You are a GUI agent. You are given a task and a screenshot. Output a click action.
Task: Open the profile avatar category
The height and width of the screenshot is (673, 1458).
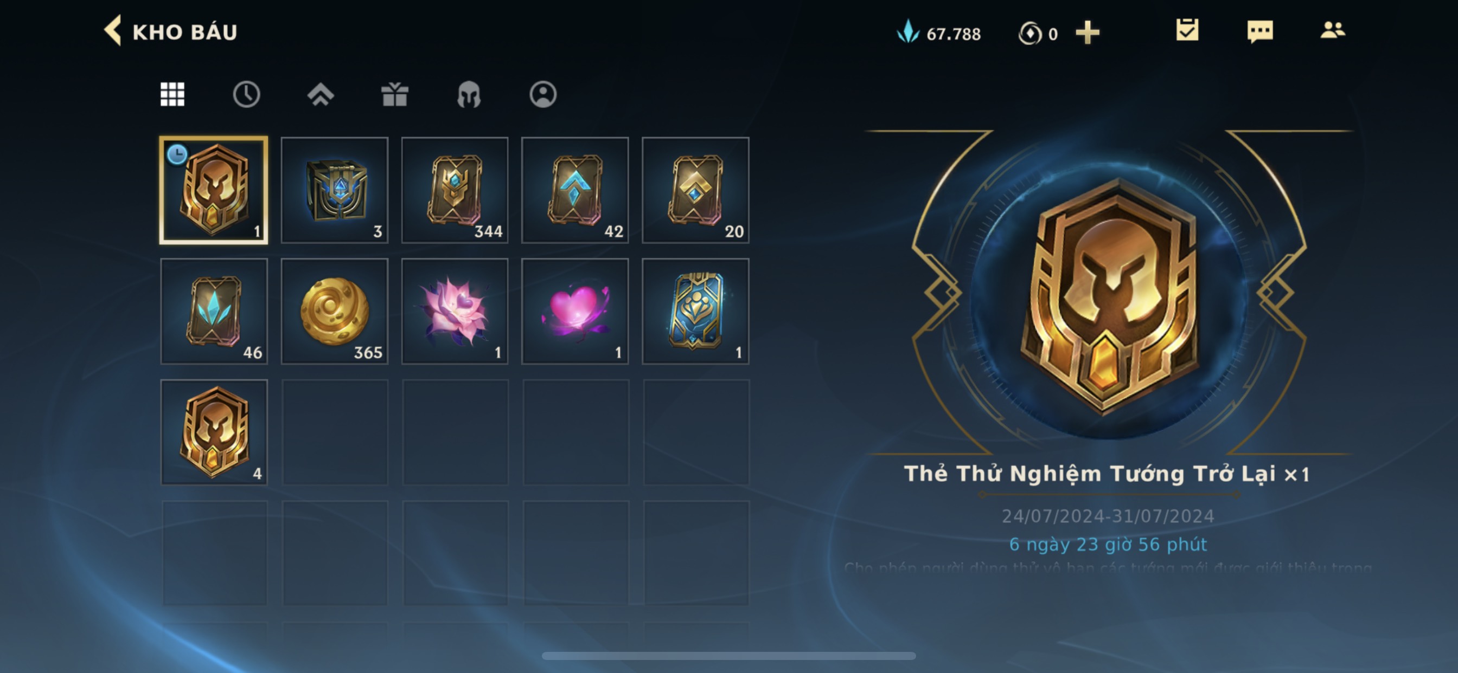click(x=543, y=94)
